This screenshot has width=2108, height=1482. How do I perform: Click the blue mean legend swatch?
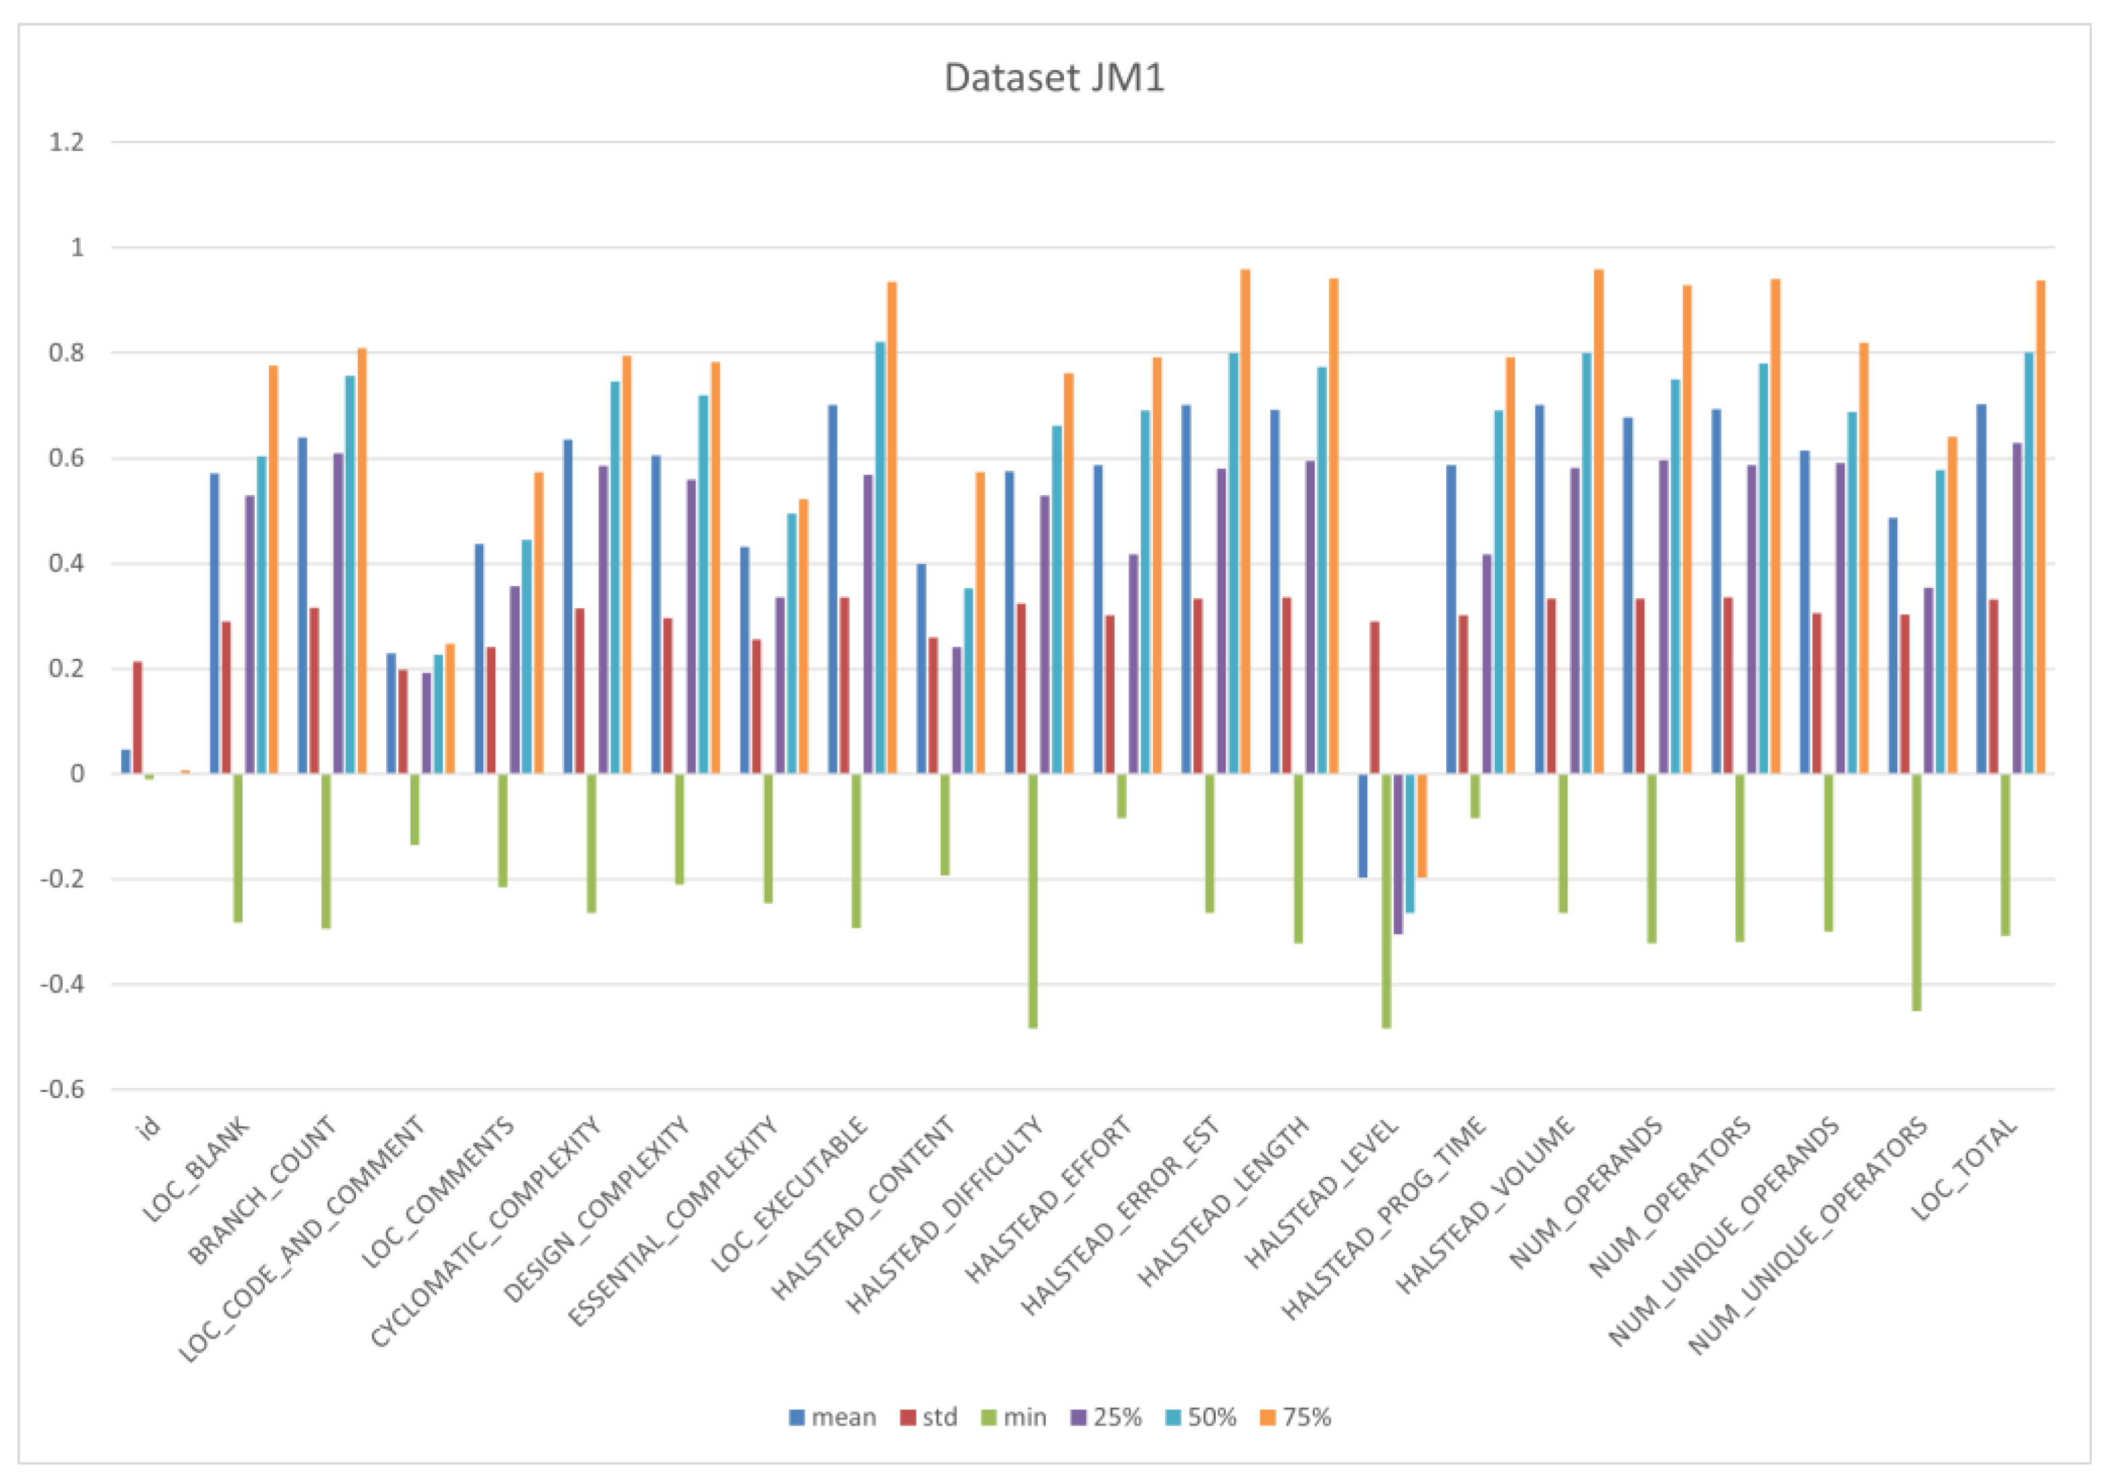797,1418
